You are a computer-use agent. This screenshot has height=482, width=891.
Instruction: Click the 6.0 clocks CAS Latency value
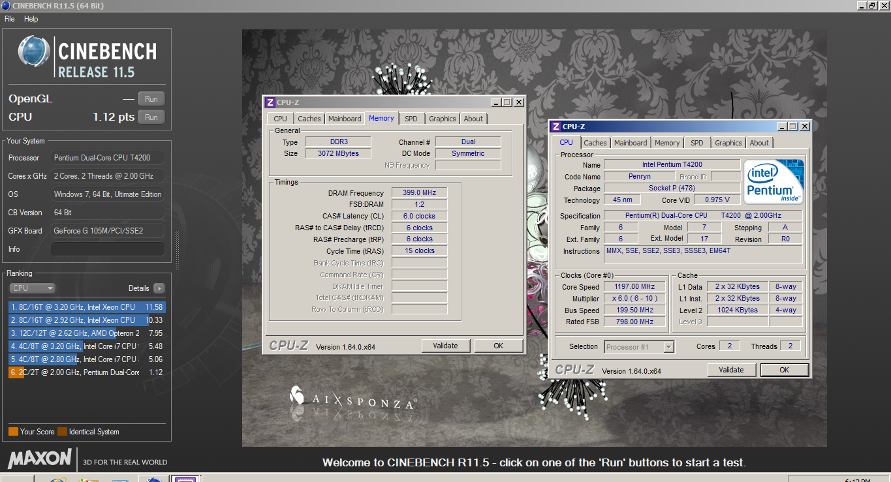[419, 216]
